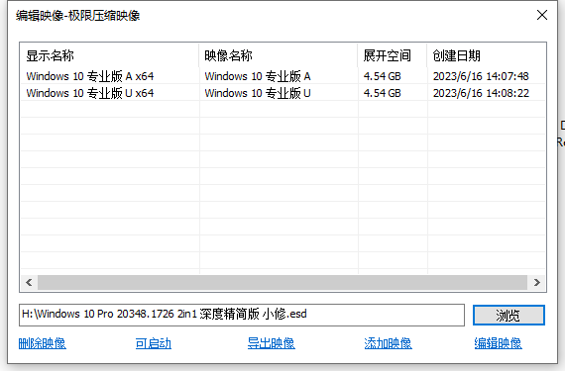The width and height of the screenshot is (565, 371).
Task: Click 4.54 GB in the 专业版 A row
Action: [x=383, y=76]
